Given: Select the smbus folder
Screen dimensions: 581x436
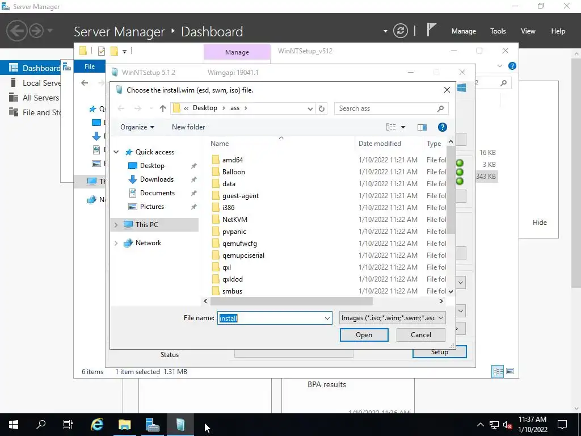Looking at the screenshot, I should coord(232,291).
